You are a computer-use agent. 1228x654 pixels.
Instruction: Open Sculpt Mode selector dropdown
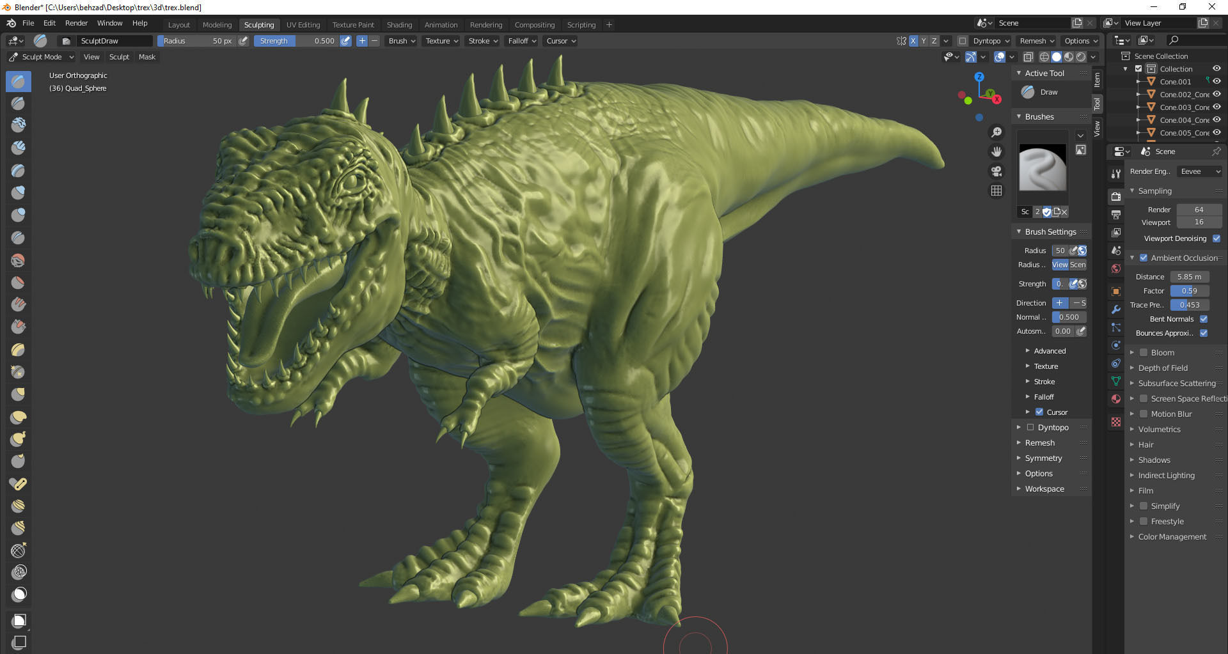pos(42,57)
